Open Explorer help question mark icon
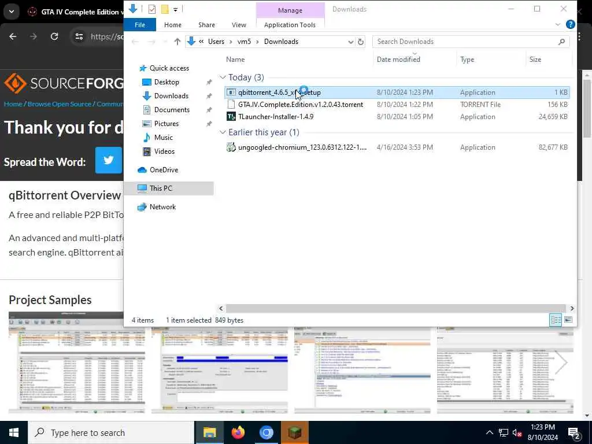 point(570,24)
